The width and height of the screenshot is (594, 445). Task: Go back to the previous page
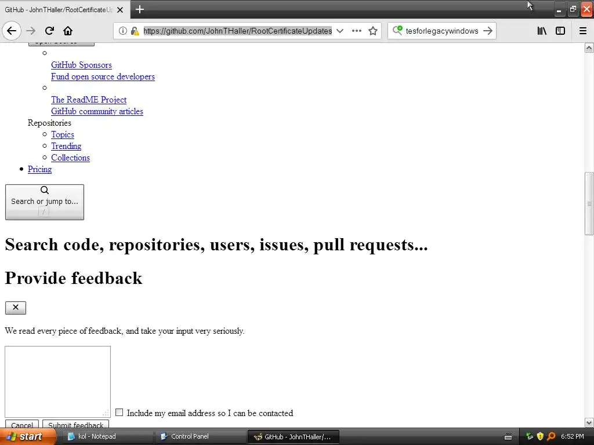(x=12, y=31)
